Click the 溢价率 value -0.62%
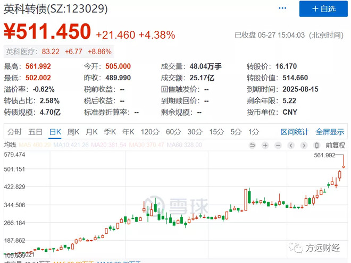Image resolution: width=351 pixels, height=263 pixels. pos(44,89)
